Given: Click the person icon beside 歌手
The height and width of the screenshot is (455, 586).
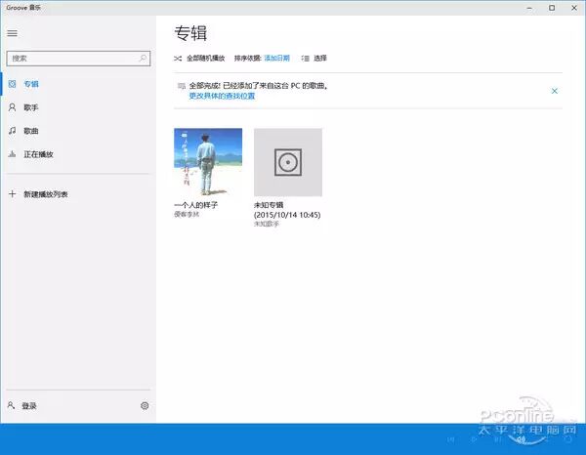Looking at the screenshot, I should (12, 107).
